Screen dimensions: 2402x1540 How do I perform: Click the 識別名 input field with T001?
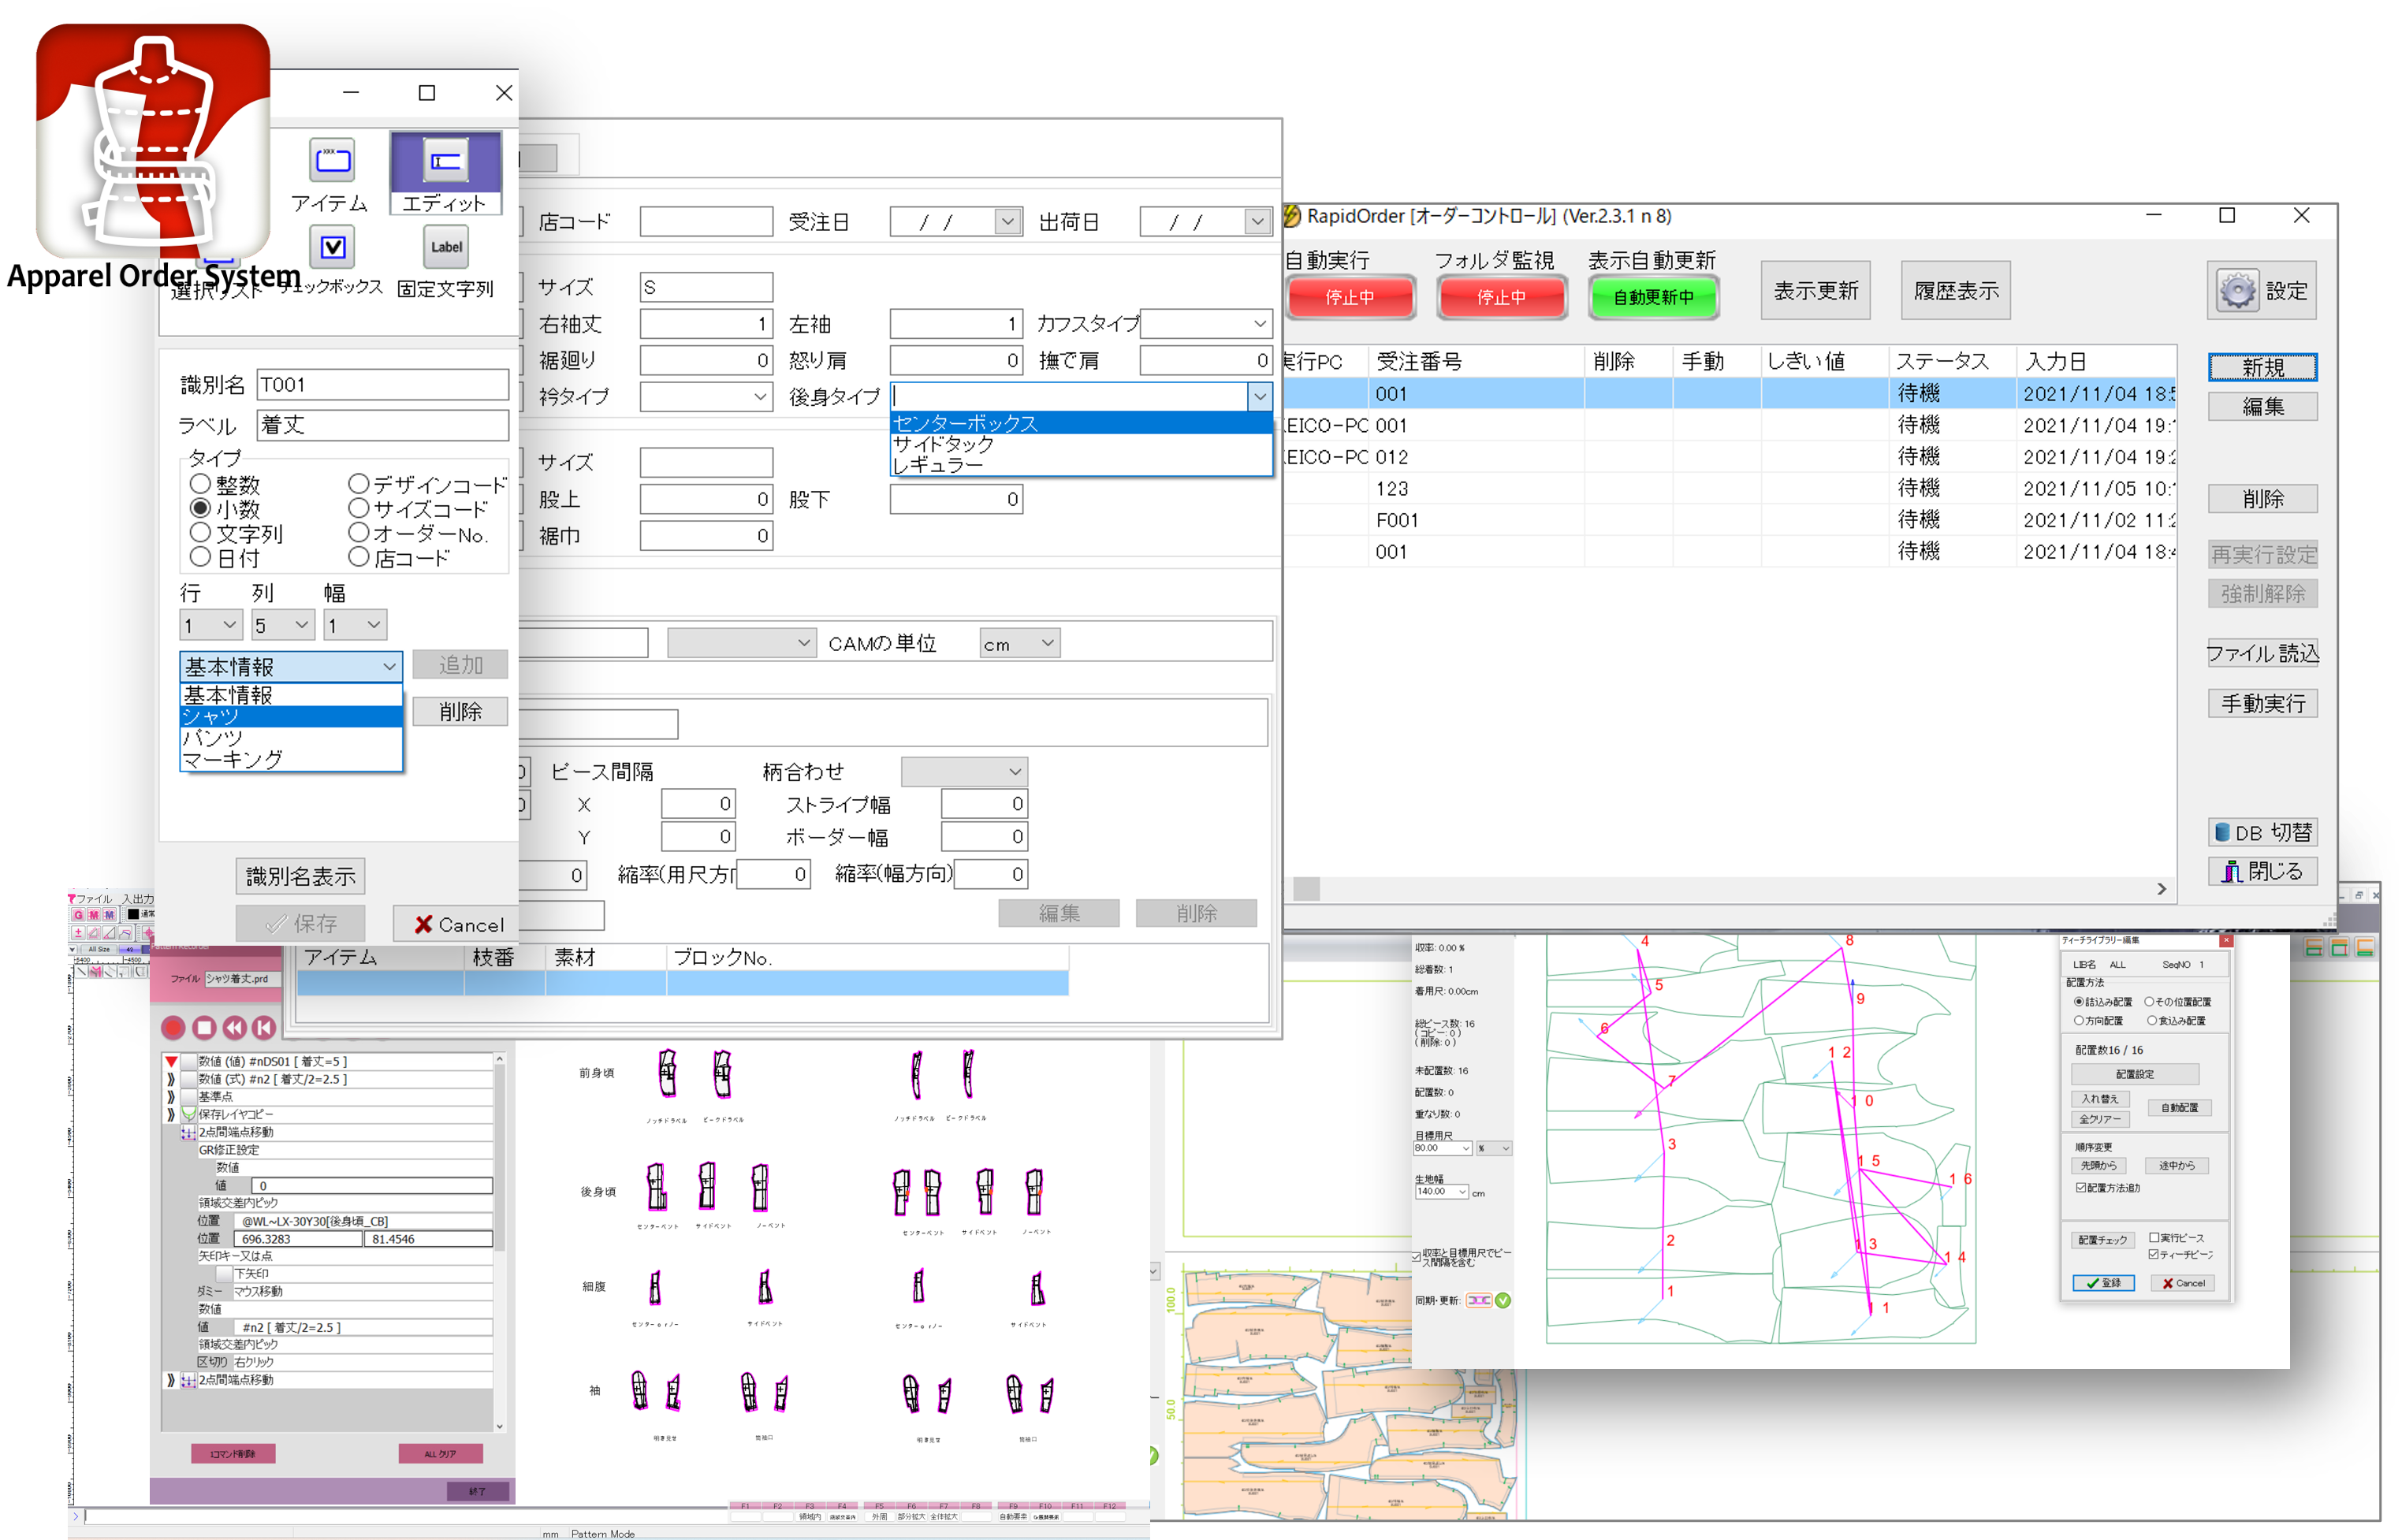pos(382,384)
